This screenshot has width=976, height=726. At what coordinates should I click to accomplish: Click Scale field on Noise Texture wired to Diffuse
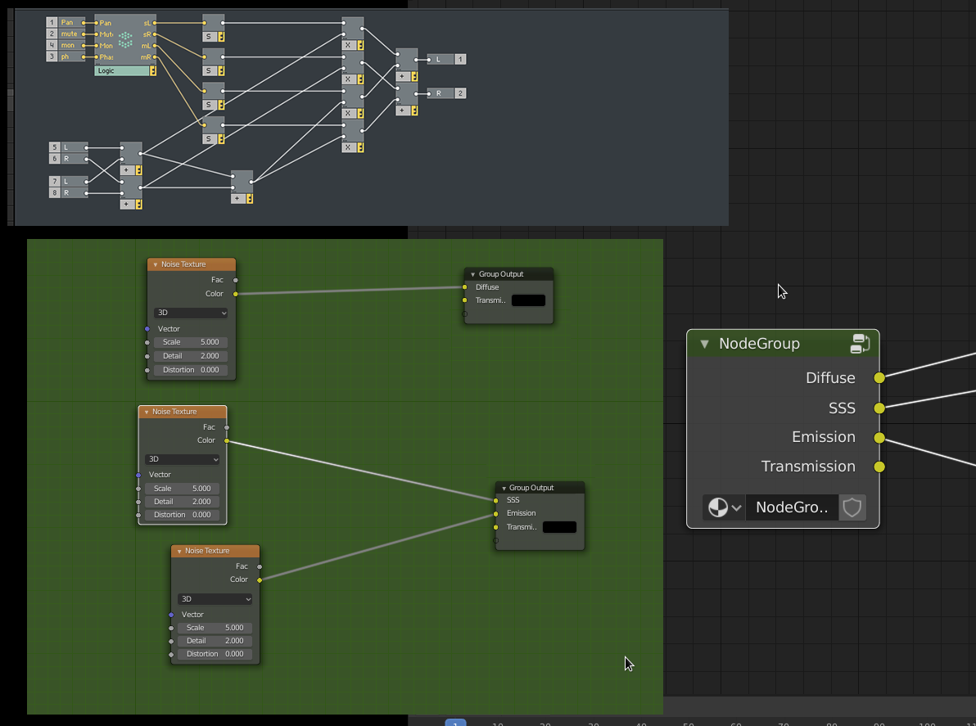pos(191,342)
